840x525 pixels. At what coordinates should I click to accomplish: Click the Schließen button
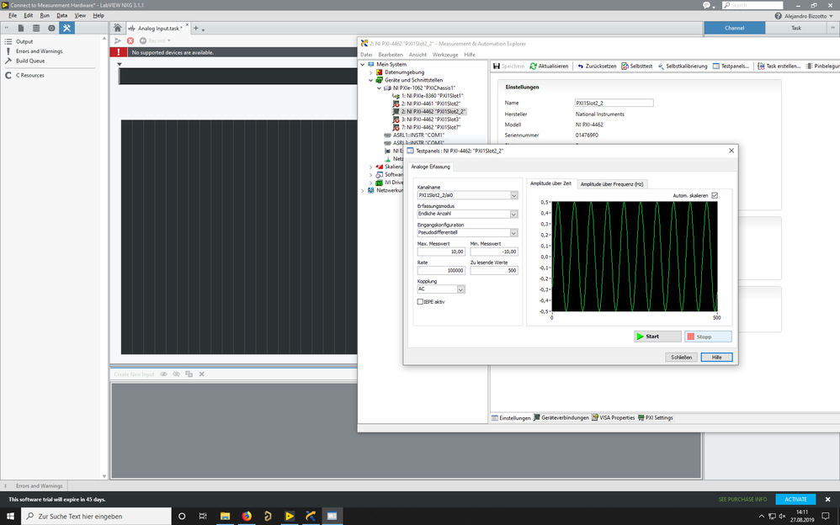(682, 357)
